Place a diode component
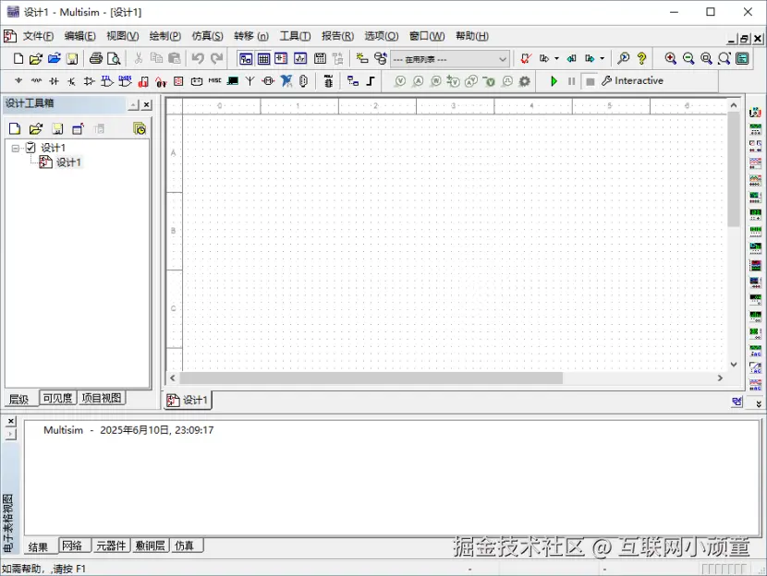 tap(54, 80)
